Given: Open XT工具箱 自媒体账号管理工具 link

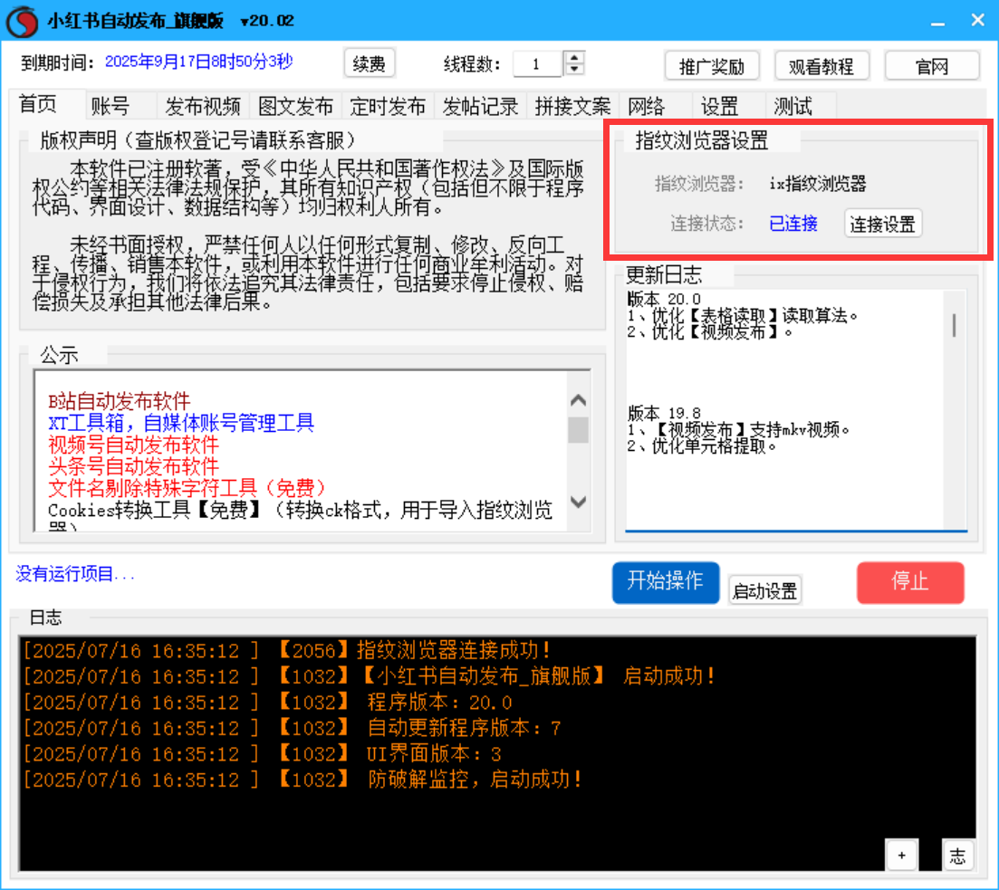Looking at the screenshot, I should (181, 423).
